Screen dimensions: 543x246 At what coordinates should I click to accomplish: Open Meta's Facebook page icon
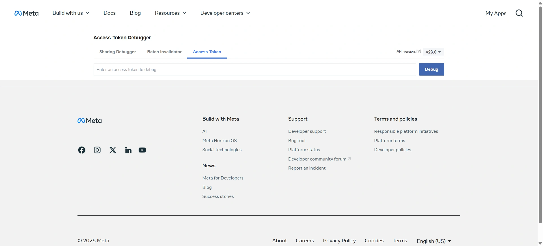tap(82, 150)
